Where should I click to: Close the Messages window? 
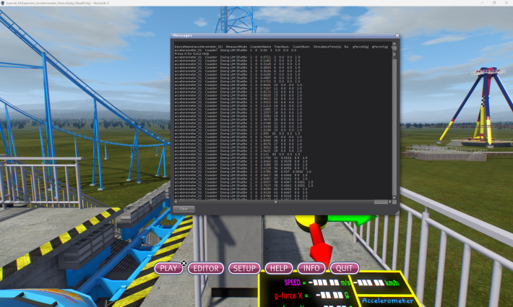click(x=397, y=35)
